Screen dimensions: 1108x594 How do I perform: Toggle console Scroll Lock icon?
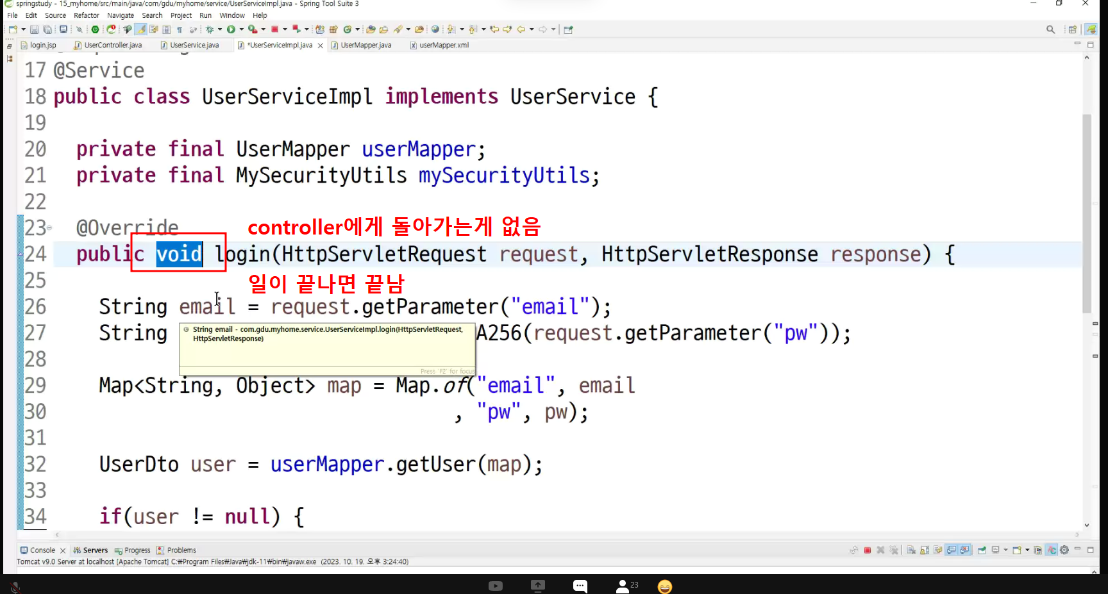(x=925, y=550)
